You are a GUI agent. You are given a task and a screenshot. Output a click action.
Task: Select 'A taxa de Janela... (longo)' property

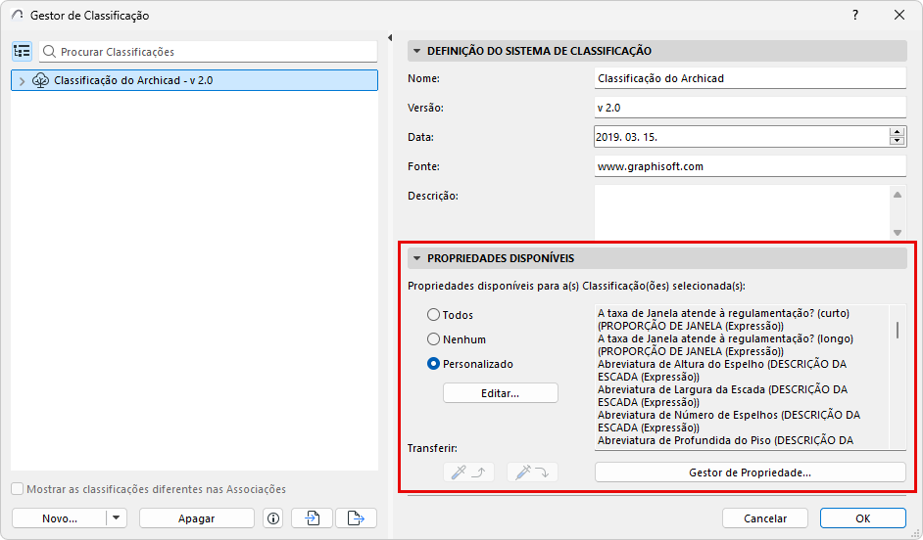pyautogui.click(x=725, y=345)
